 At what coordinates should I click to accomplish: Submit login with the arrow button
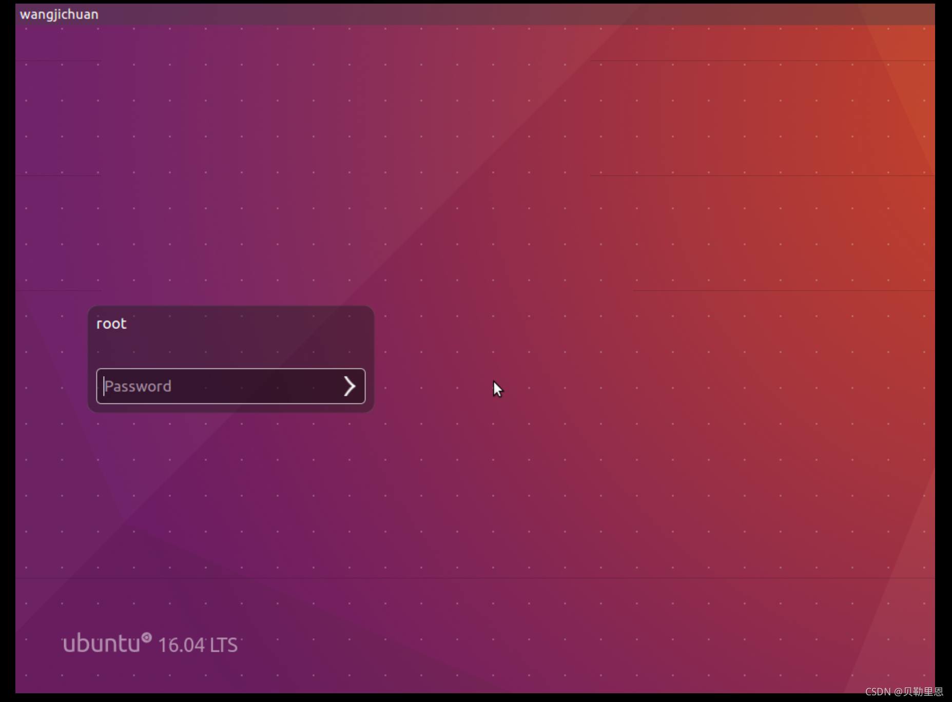tap(349, 386)
